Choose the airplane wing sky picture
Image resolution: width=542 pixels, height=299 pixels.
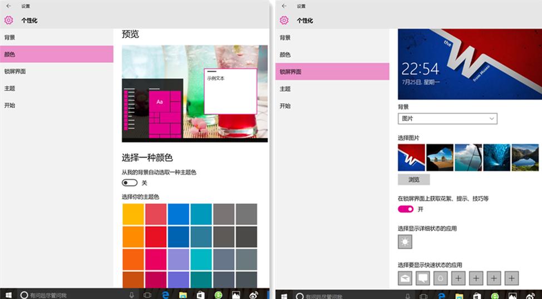coord(468,157)
